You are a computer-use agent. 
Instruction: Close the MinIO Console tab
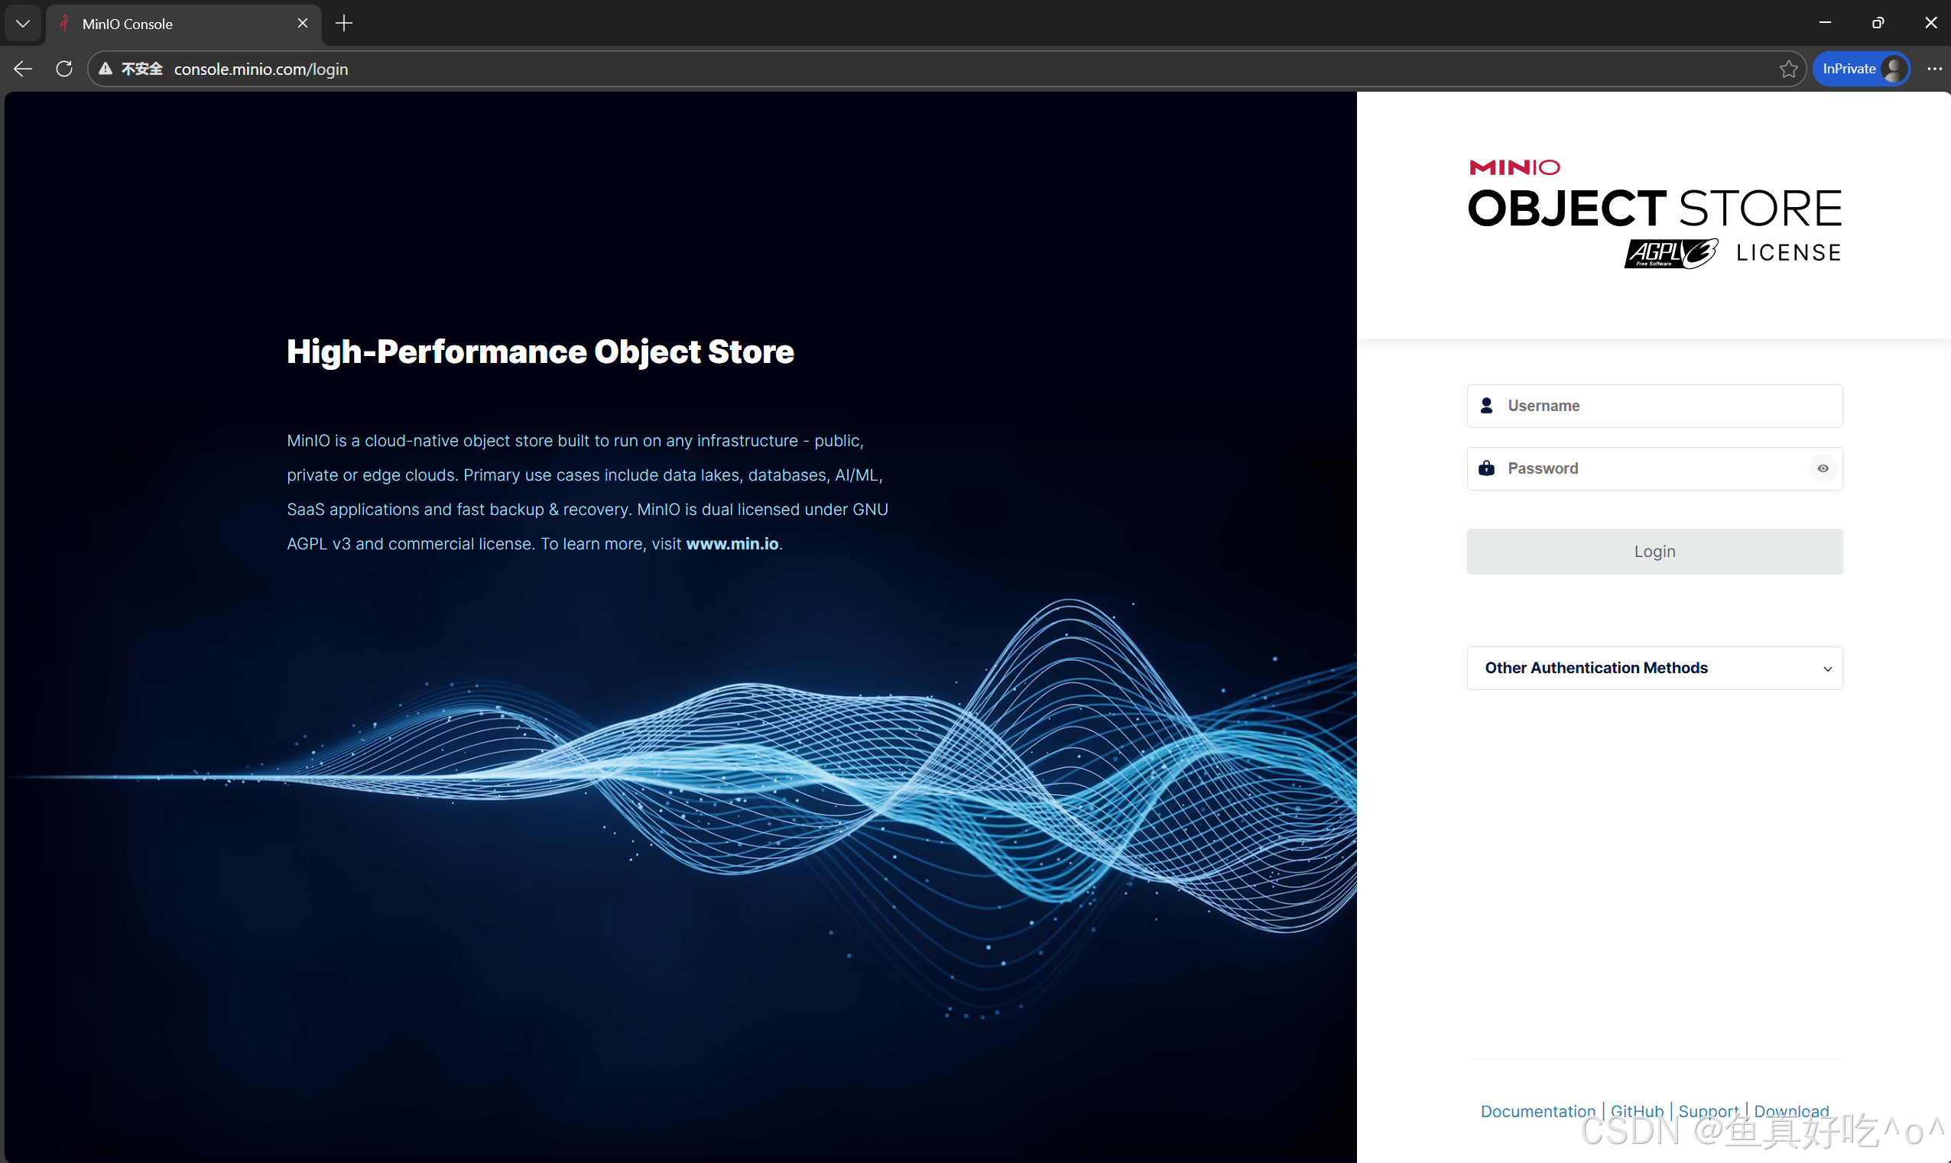pyautogui.click(x=303, y=24)
